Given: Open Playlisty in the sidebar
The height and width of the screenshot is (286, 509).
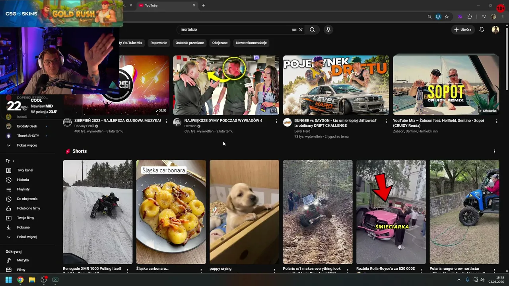Looking at the screenshot, I should [23, 189].
